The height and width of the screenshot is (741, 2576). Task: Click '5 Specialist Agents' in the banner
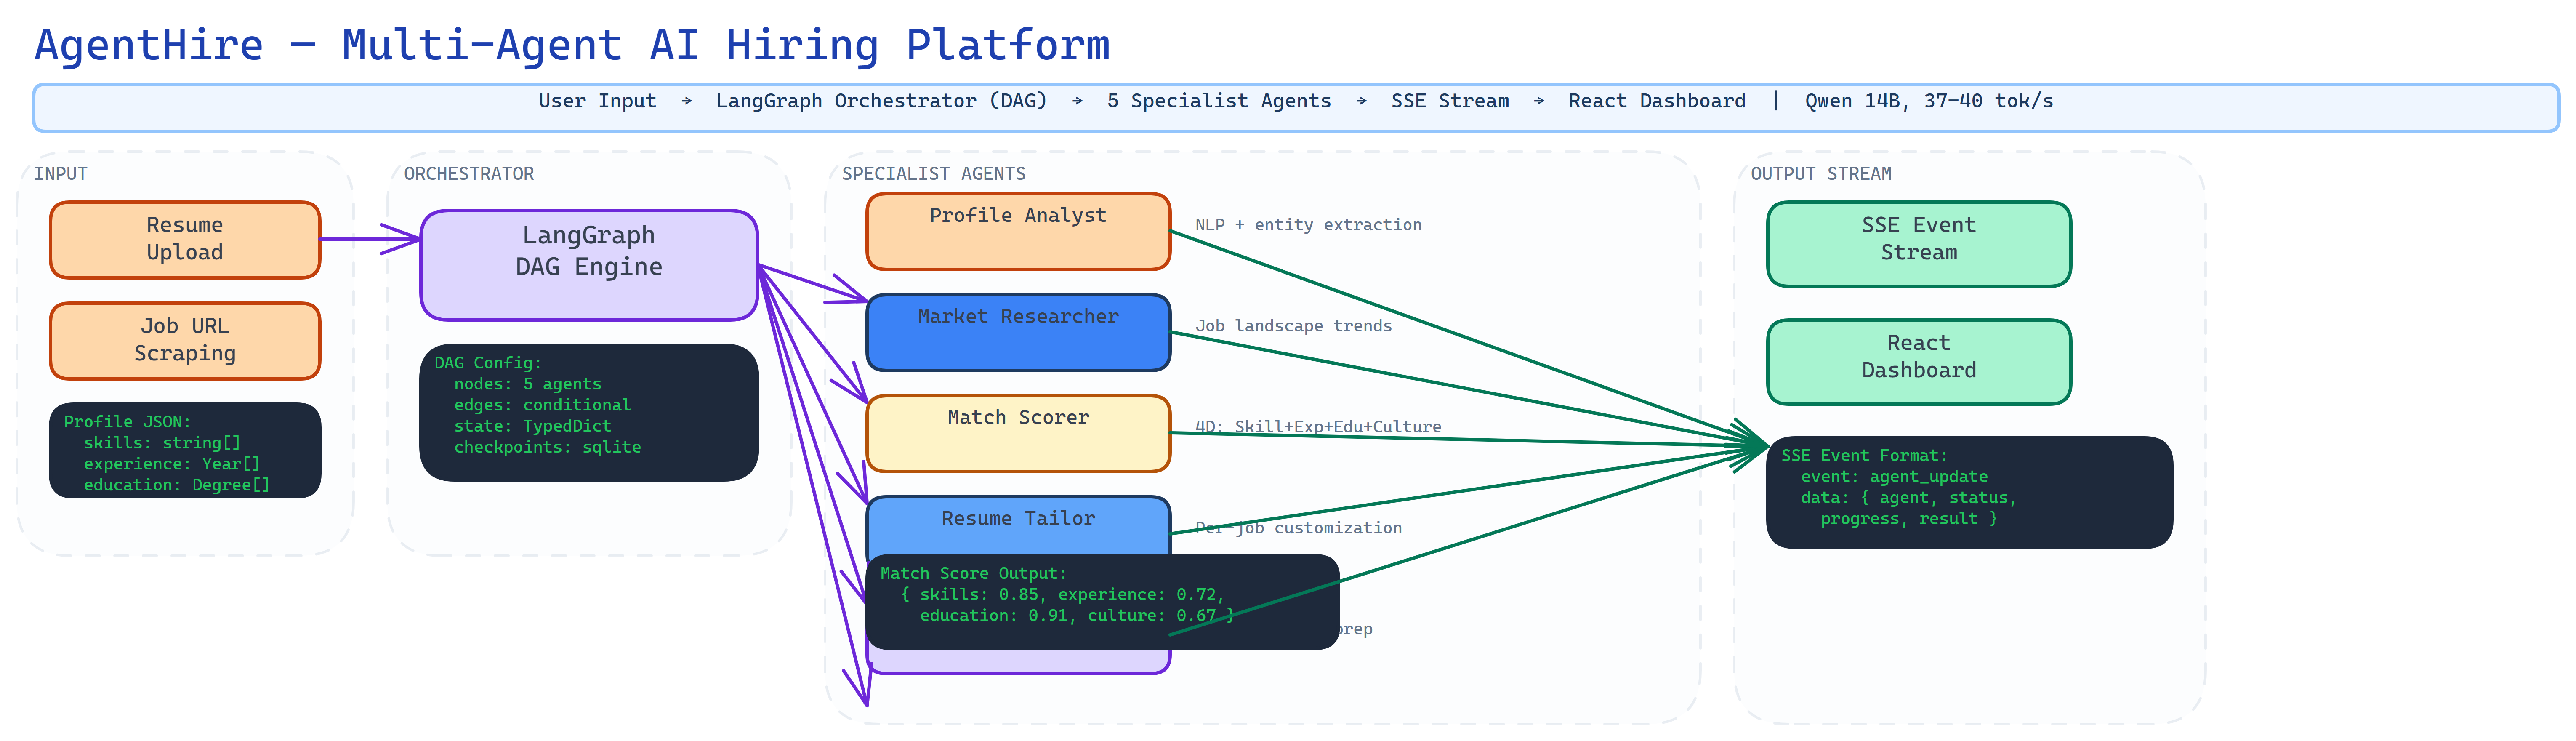[x=1219, y=101]
